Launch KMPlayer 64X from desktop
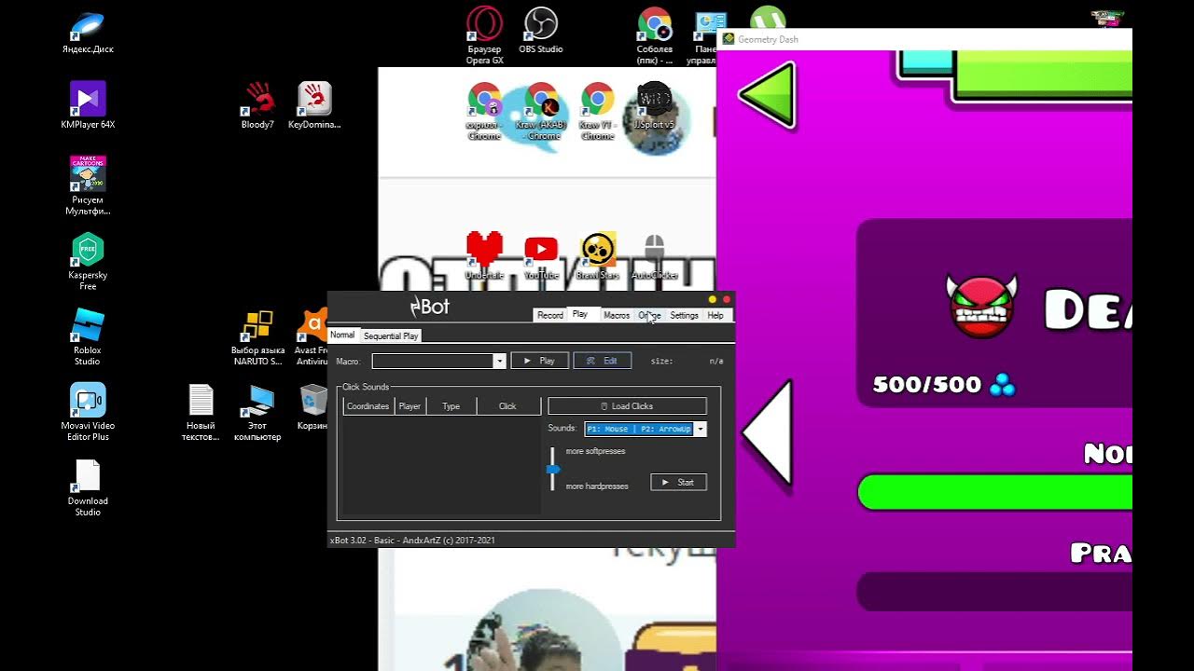Screen dimensions: 1194x671 coord(88,104)
